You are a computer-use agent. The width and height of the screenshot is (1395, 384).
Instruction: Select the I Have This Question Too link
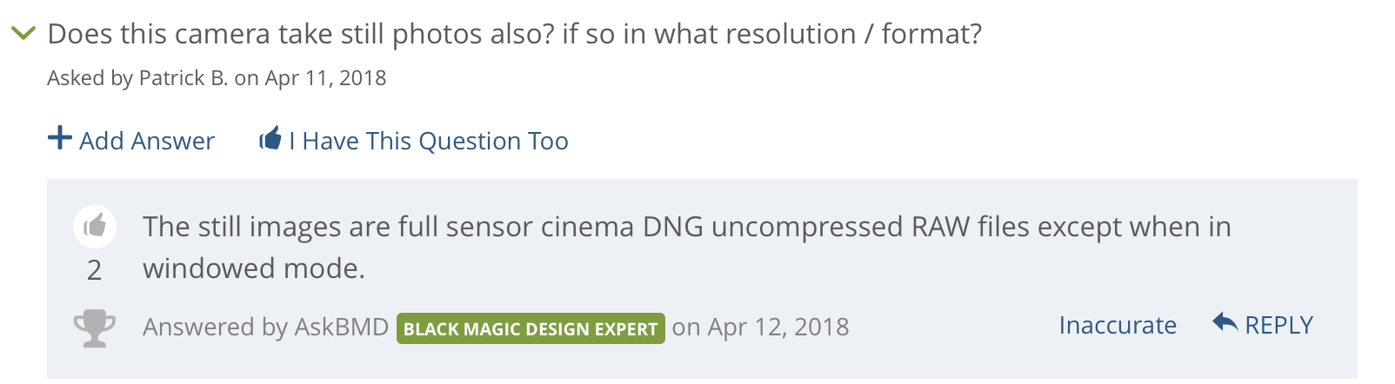pos(429,140)
